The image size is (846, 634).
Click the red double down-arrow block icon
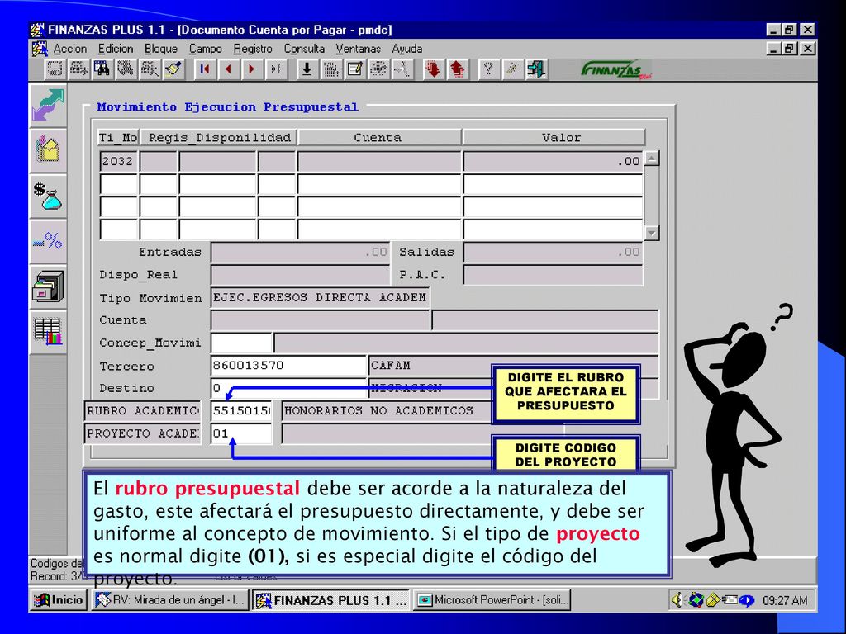point(433,69)
